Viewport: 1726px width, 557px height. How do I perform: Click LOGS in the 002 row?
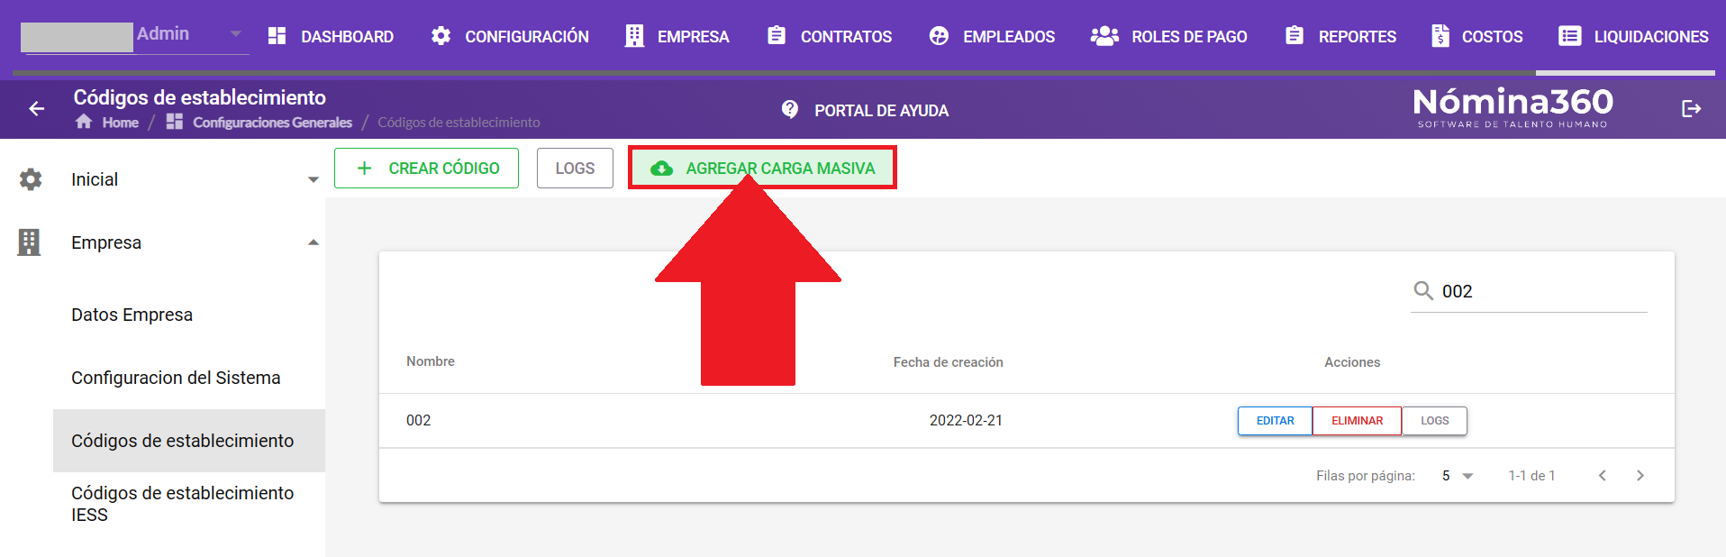(x=1434, y=421)
